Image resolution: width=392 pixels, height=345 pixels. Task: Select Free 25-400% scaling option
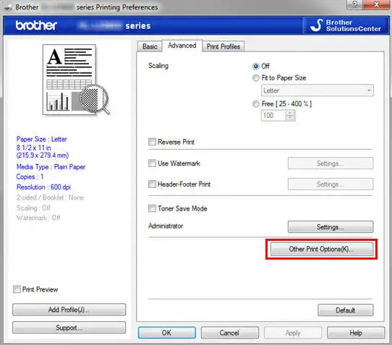255,103
